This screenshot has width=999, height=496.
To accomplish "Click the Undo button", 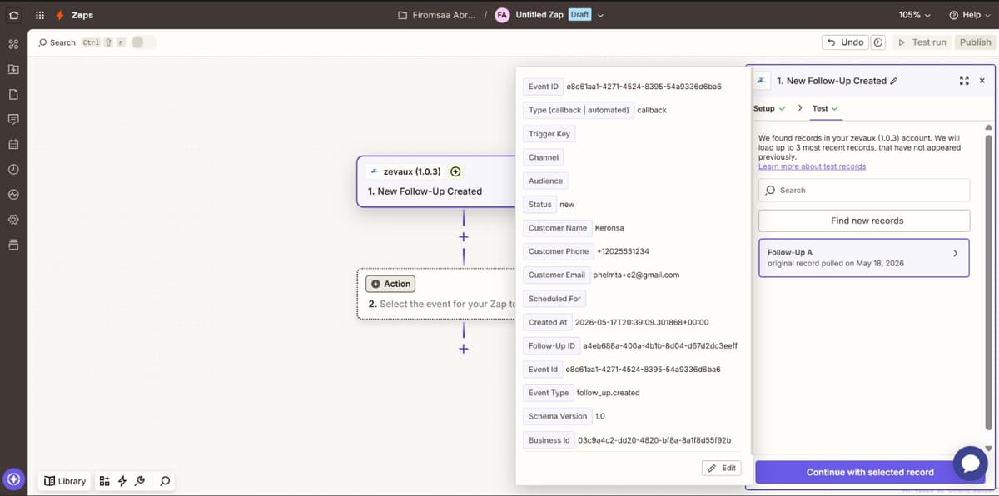I will click(845, 42).
